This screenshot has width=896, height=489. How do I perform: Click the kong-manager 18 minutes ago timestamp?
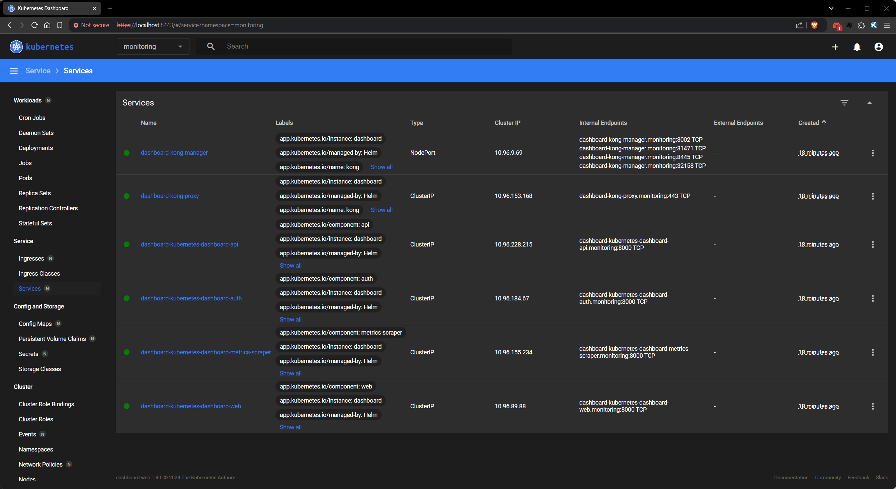tap(818, 153)
